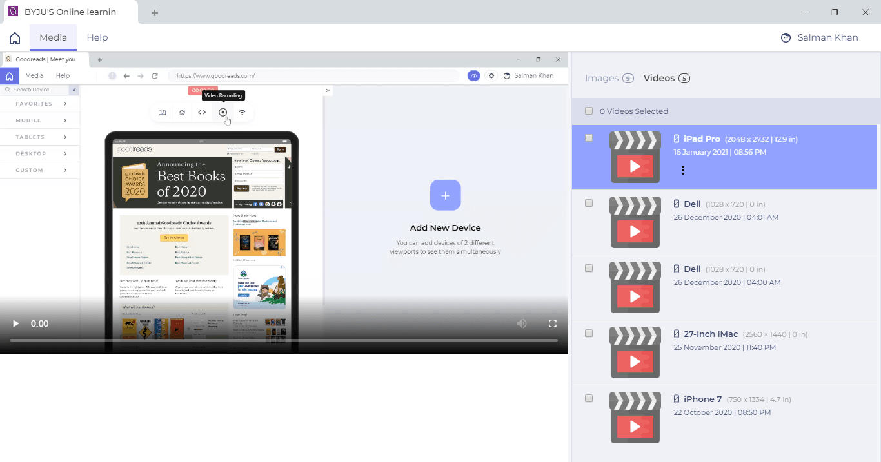Viewport: 881px width, 462px height.
Task: Mute the video player audio
Action: coord(521,323)
